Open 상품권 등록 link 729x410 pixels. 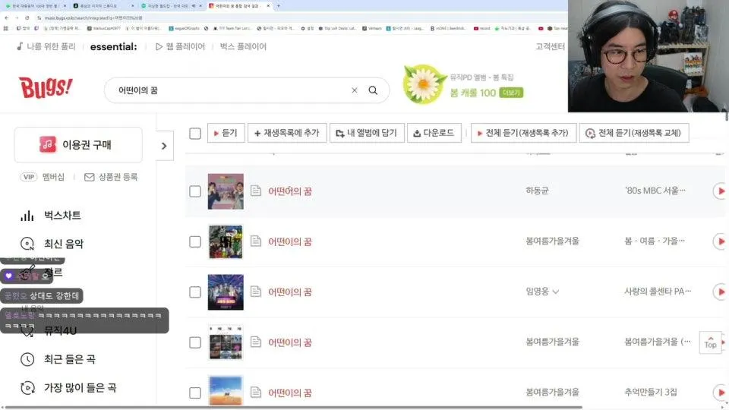(x=111, y=177)
